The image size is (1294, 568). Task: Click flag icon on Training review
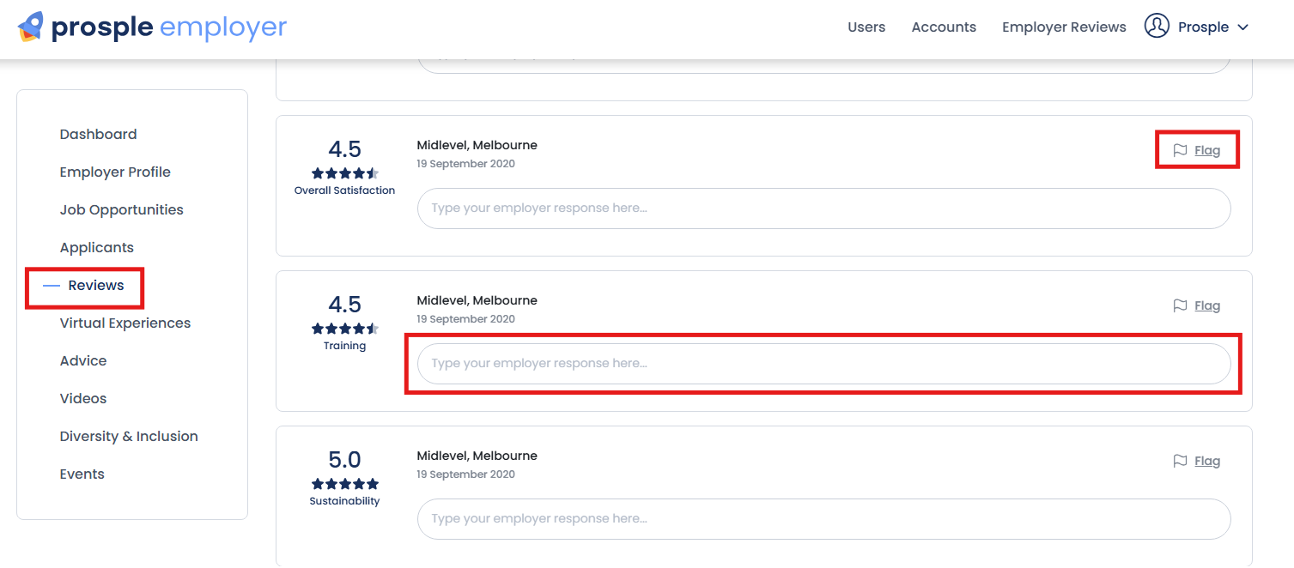tap(1180, 306)
